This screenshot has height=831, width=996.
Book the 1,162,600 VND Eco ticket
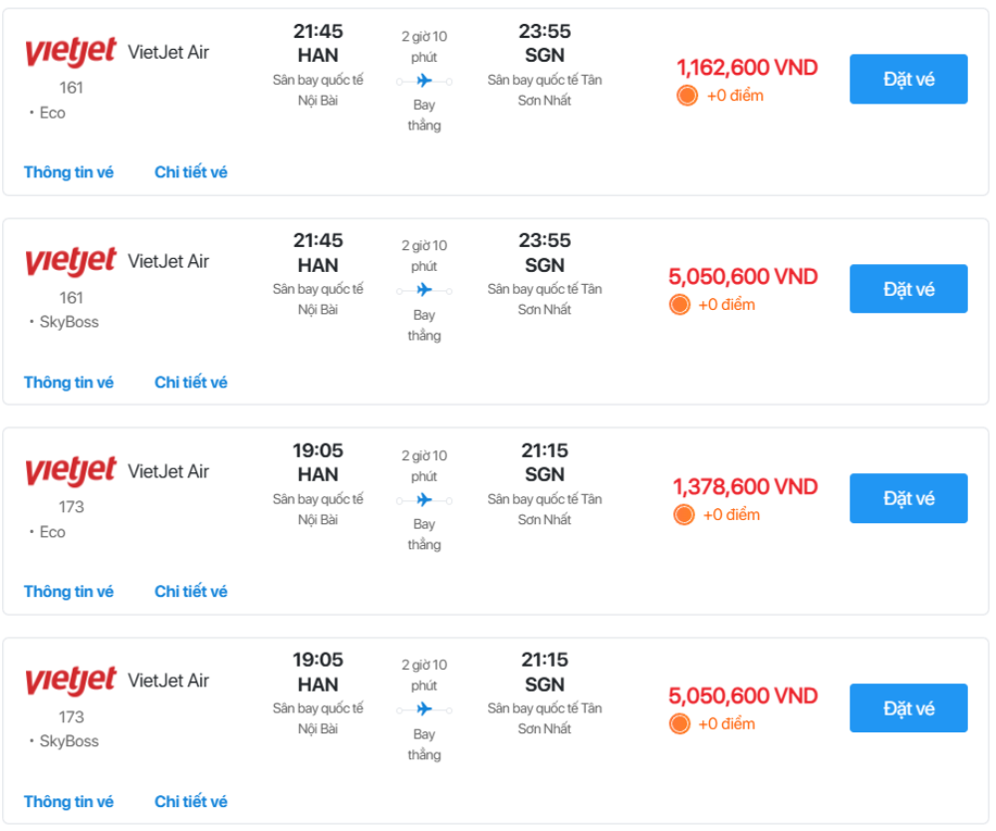pos(908,79)
